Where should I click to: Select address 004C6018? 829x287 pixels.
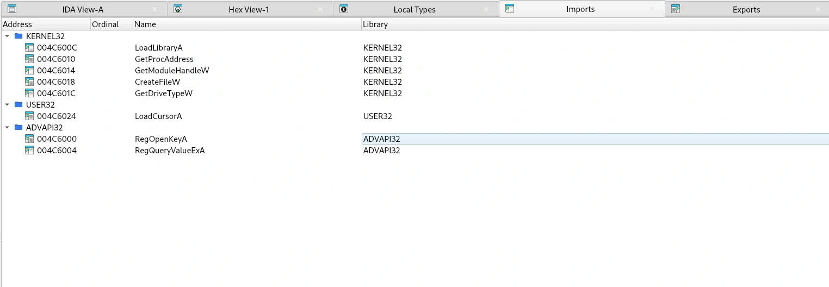tap(56, 82)
